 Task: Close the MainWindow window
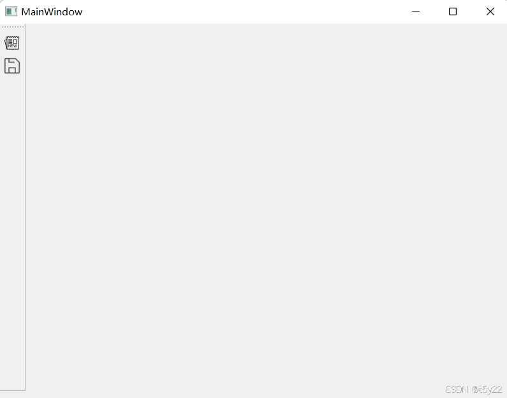point(490,11)
